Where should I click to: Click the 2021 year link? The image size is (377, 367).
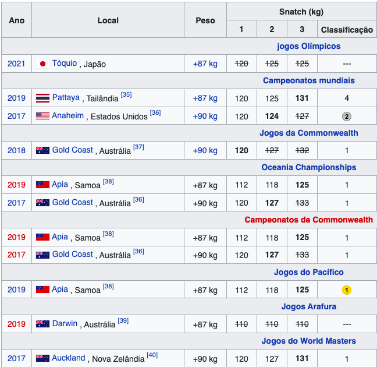[x=16, y=63]
